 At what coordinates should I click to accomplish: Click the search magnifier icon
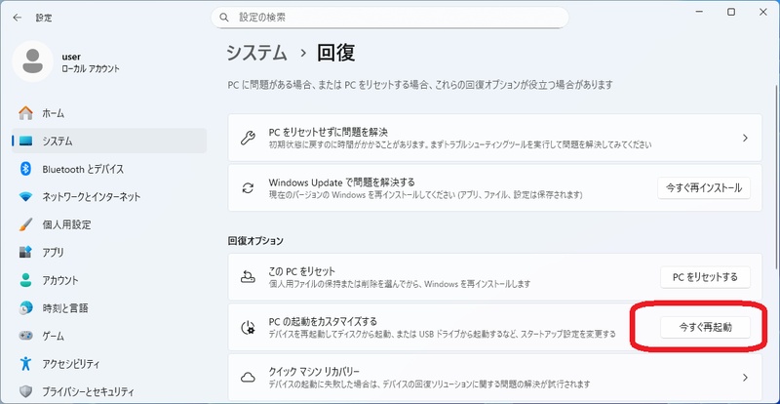tap(224, 18)
